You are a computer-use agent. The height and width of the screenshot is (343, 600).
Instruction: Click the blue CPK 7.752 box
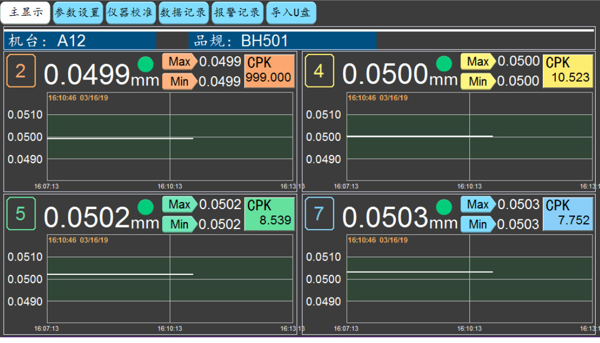568,213
